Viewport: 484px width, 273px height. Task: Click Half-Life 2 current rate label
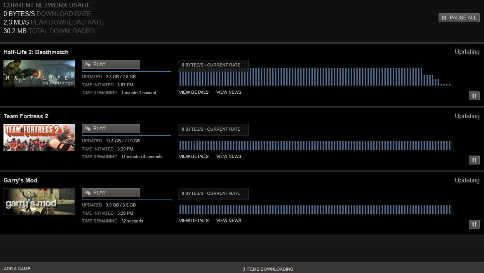click(211, 65)
